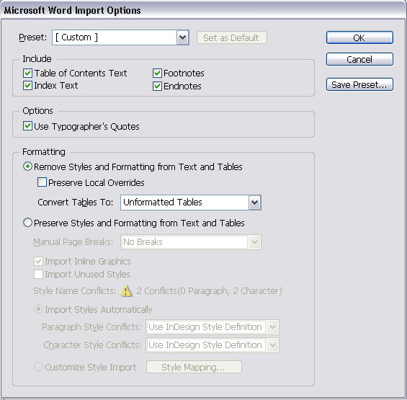The height and width of the screenshot is (400, 407).
Task: Open Save Preset dialog
Action: tap(359, 84)
